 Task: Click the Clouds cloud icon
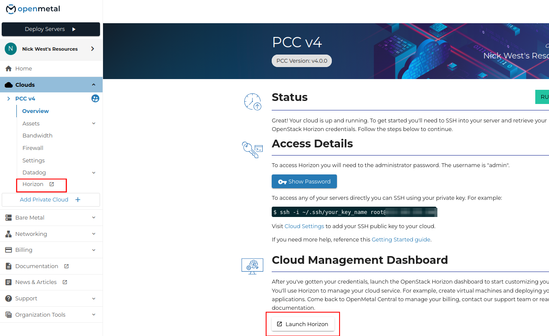[9, 85]
